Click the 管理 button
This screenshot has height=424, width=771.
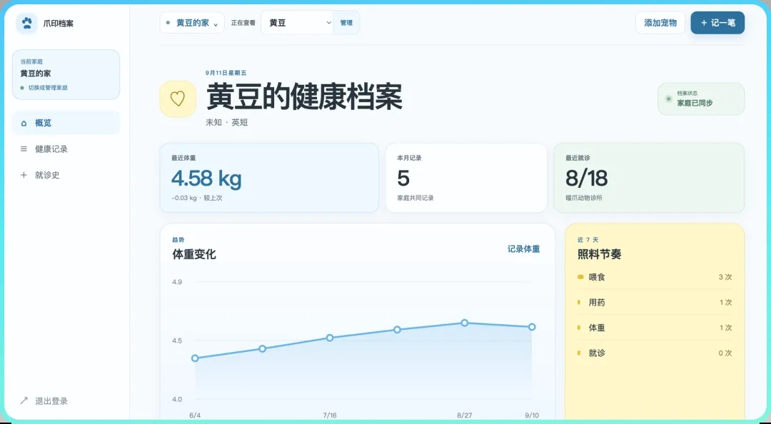pos(346,23)
